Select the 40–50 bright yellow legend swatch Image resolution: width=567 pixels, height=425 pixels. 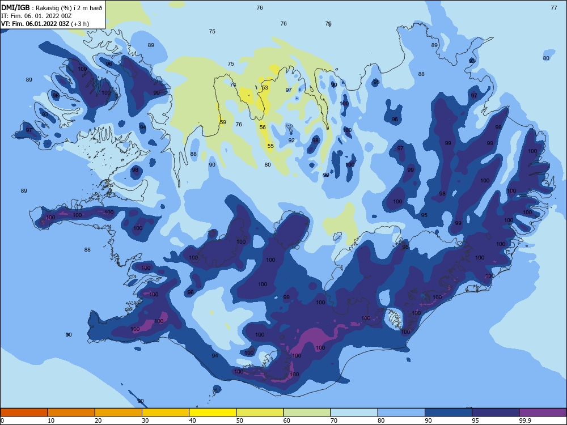click(213, 413)
